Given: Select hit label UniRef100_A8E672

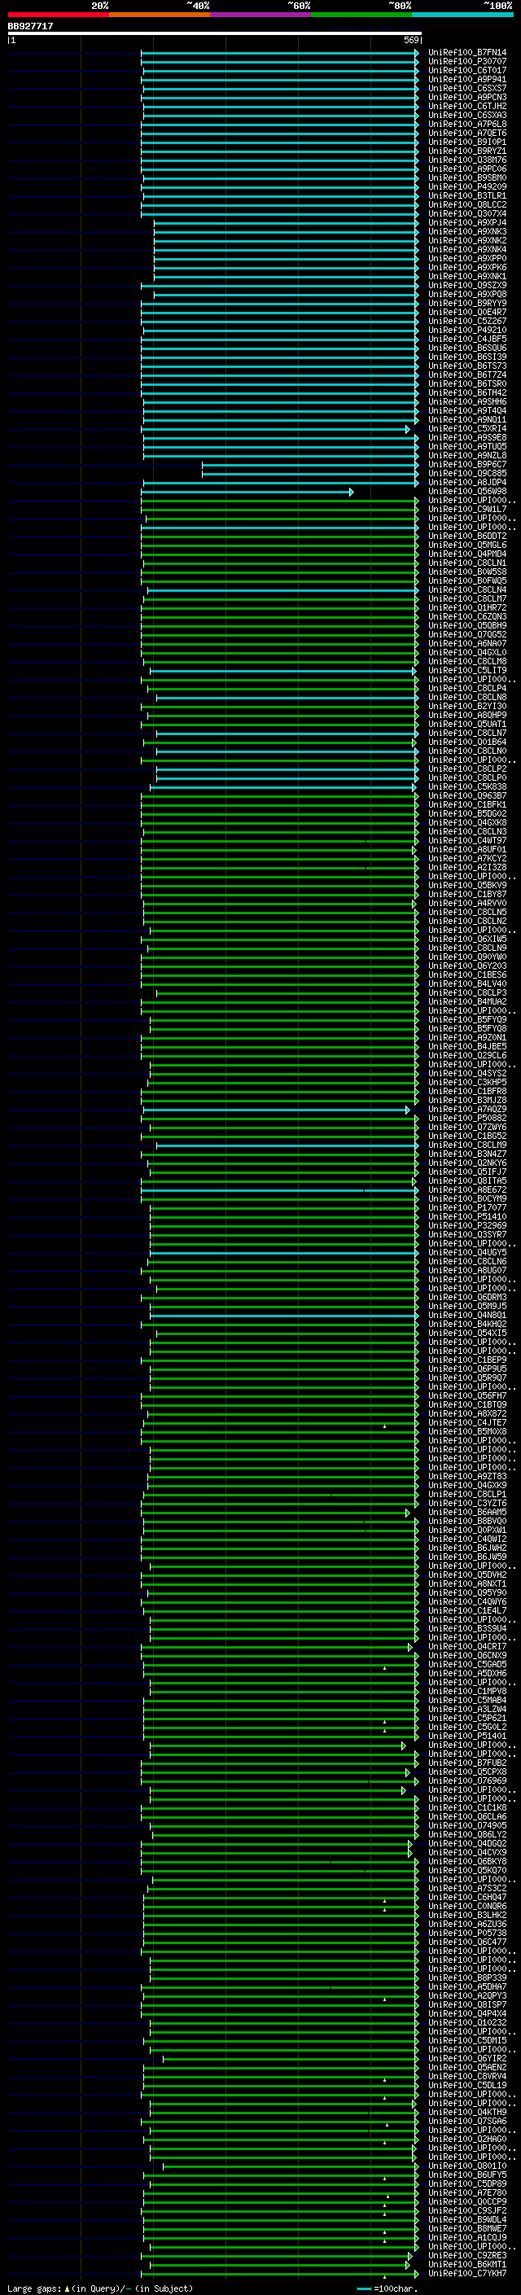Looking at the screenshot, I should pyautogui.click(x=466, y=1190).
